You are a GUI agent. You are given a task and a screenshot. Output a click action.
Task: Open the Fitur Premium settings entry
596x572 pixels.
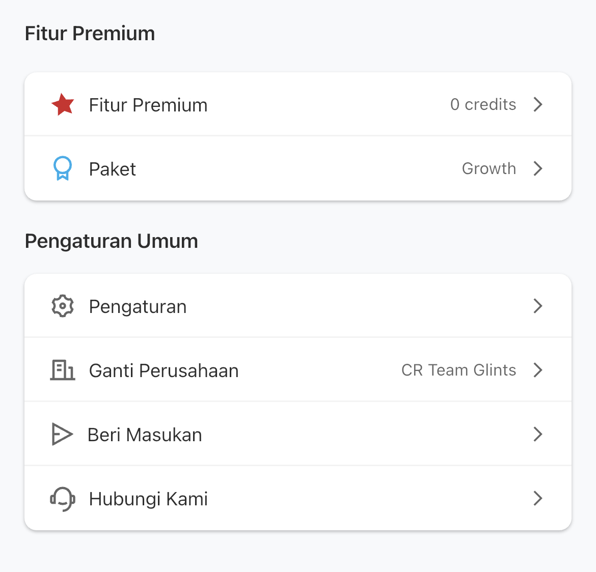(148, 105)
